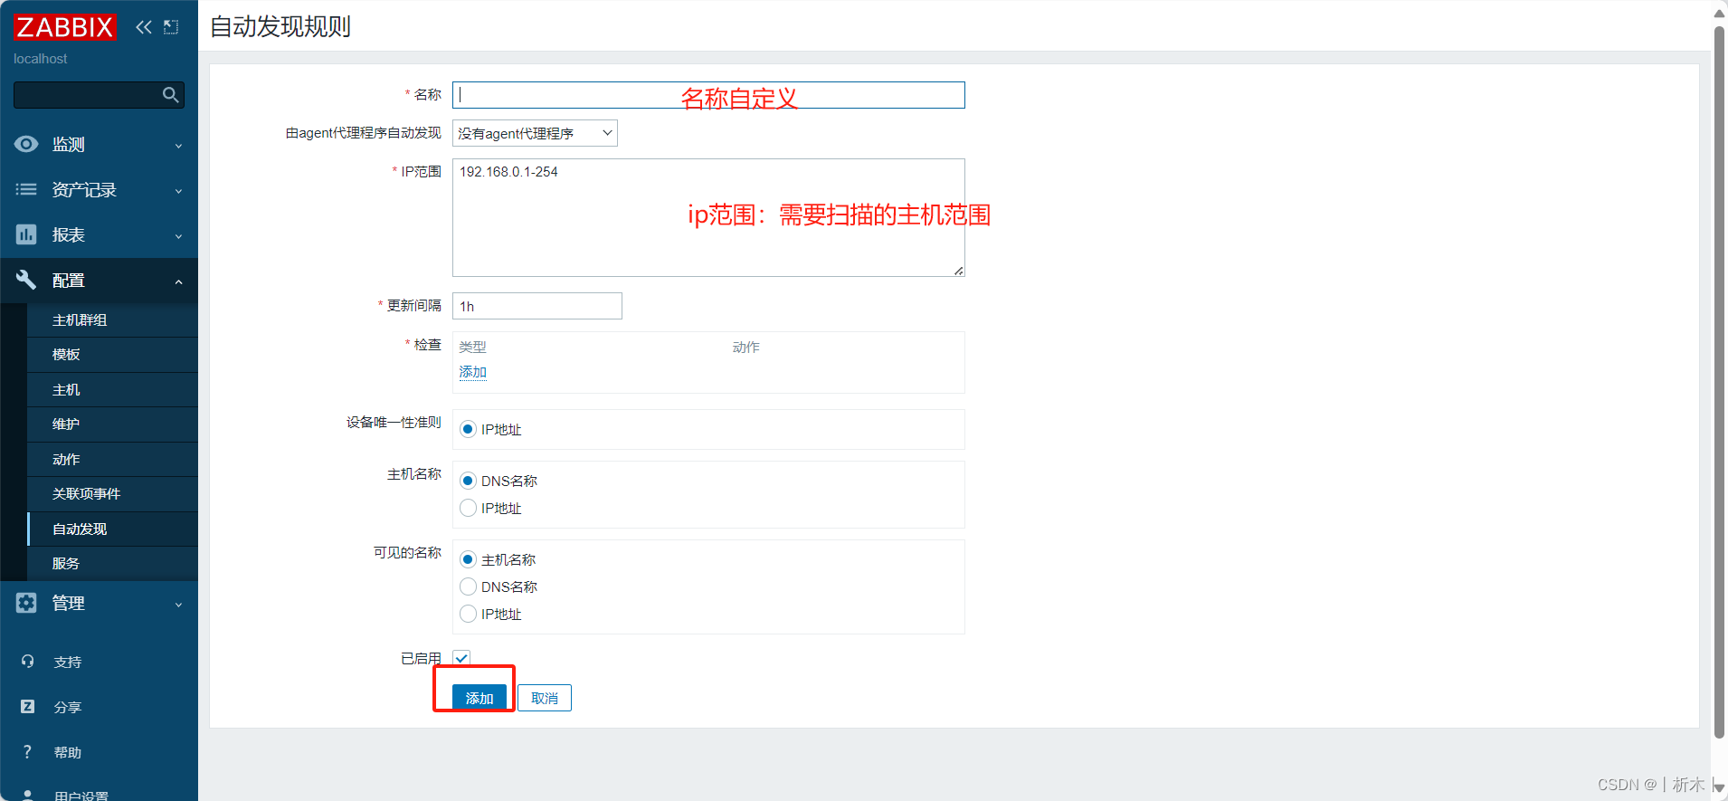Screen dimensions: 1728x801
Task: Toggle the 已启用 checkbox
Action: tap(461, 658)
